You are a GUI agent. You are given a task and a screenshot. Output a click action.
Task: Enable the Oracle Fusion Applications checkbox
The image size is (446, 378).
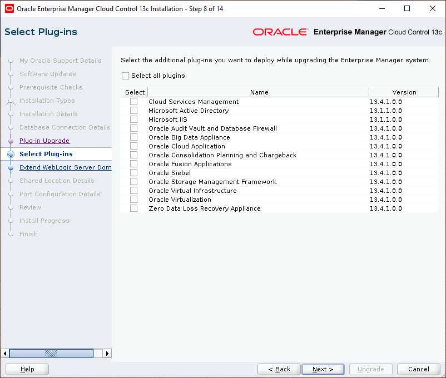(133, 164)
